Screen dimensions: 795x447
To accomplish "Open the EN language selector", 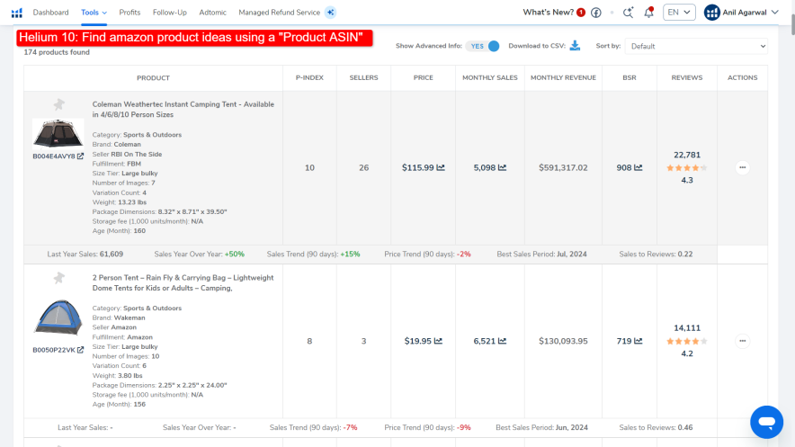I will point(679,13).
